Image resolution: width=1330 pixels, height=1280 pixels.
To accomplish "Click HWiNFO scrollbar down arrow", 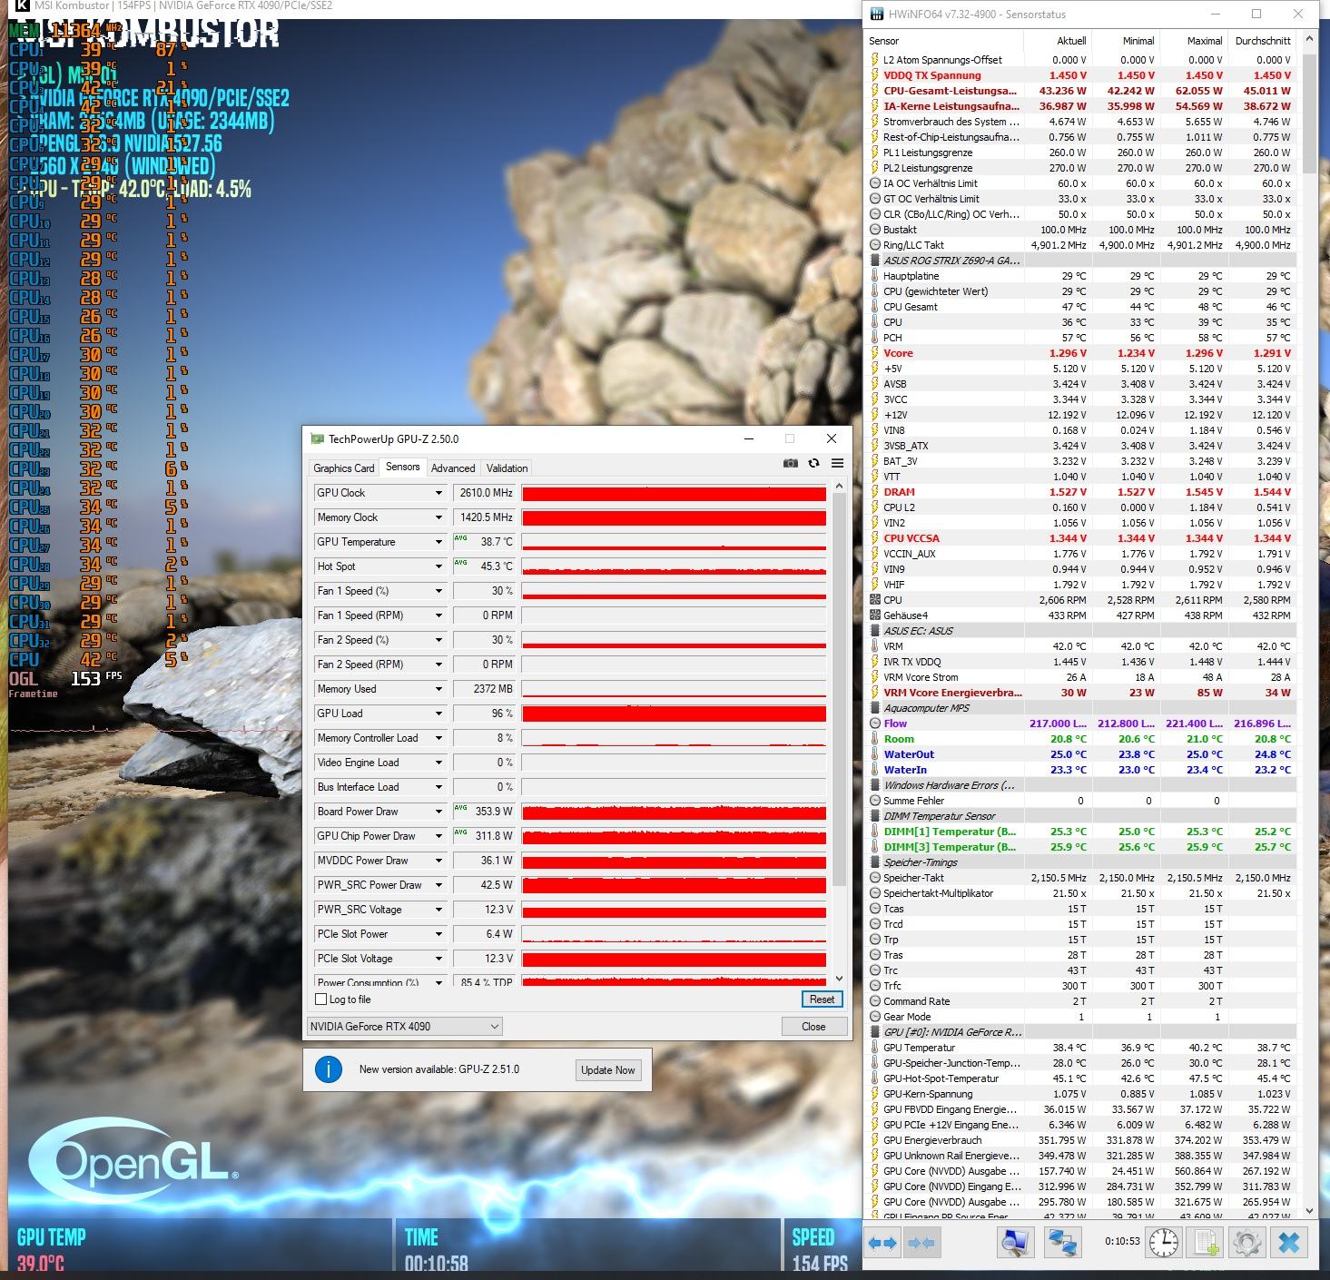I will (1309, 1211).
